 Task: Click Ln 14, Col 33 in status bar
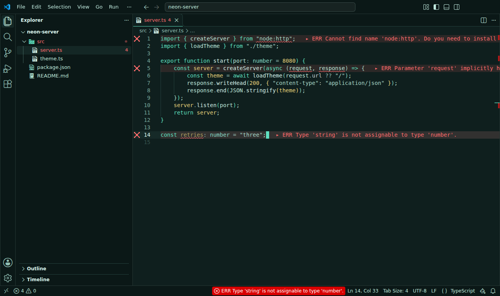[x=363, y=291]
